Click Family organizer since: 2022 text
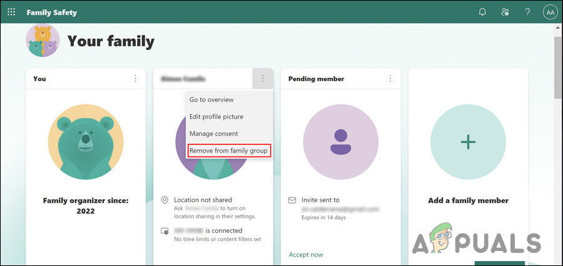Screen dimensions: 563x266 [x=86, y=206]
